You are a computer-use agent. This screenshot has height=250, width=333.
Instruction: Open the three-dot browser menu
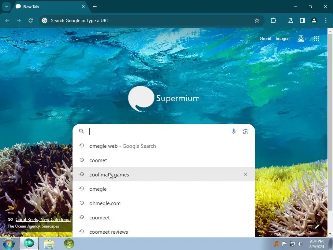326,21
